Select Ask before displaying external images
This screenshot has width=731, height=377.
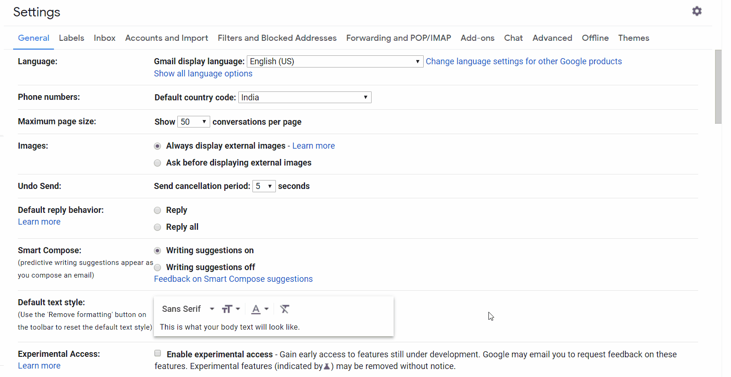pyautogui.click(x=158, y=163)
